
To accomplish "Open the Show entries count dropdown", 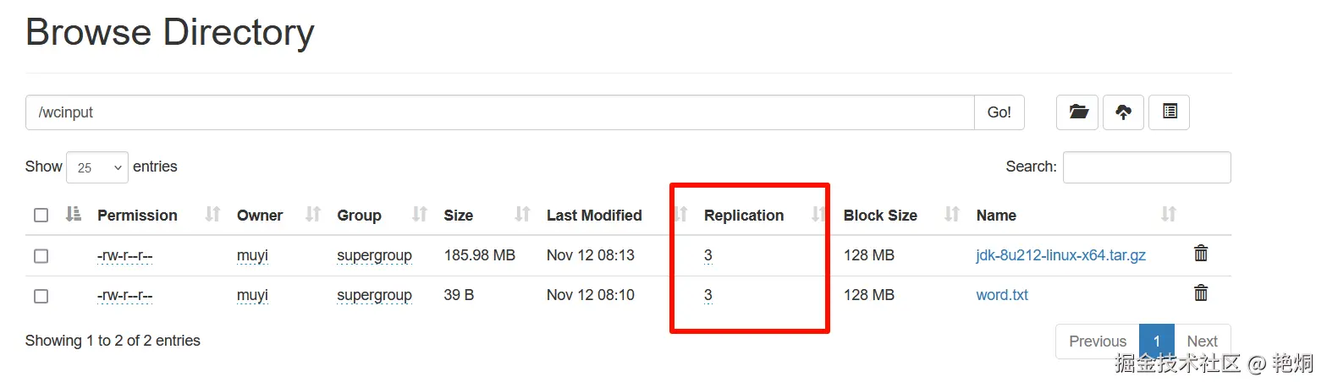I will click(x=96, y=167).
